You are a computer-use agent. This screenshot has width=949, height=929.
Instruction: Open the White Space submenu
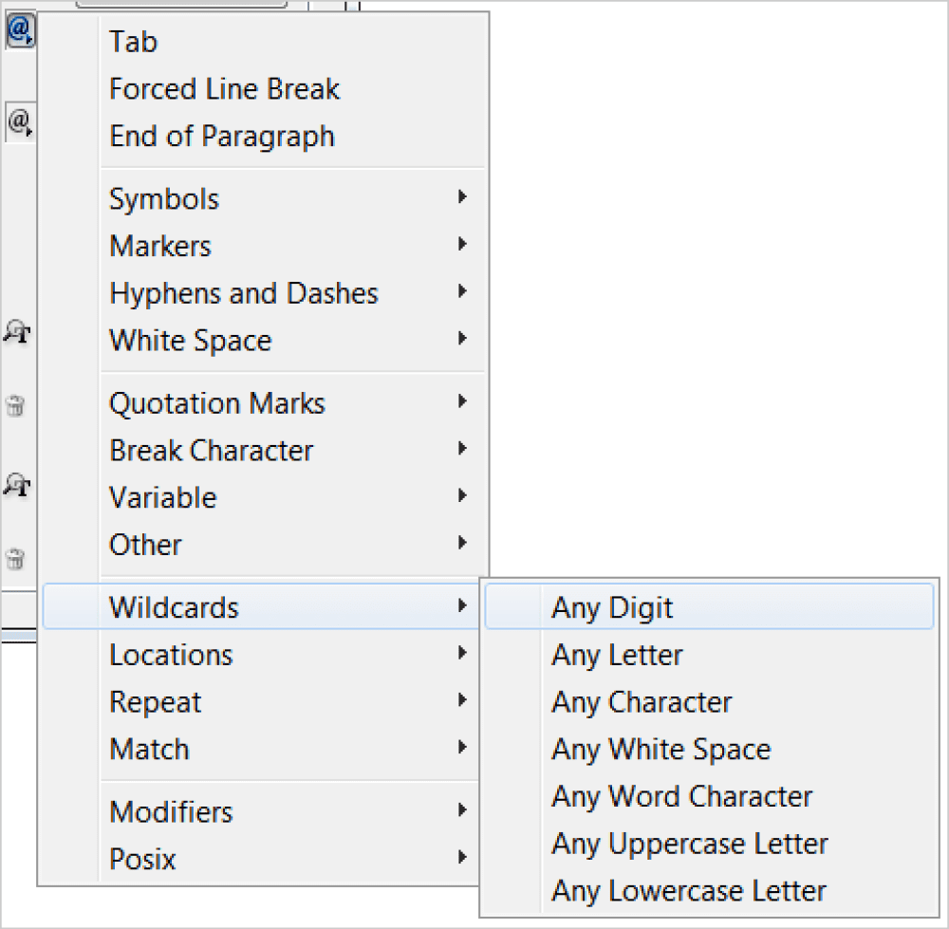(x=191, y=342)
